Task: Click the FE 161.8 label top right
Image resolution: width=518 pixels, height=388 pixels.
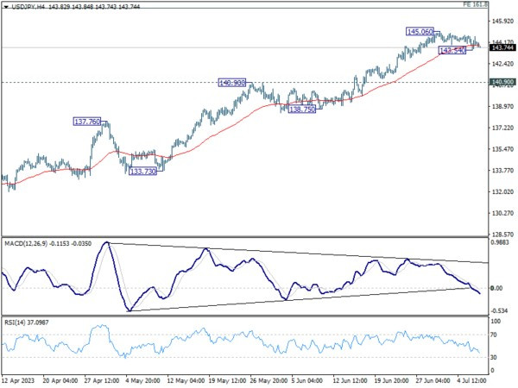Action: [x=475, y=4]
